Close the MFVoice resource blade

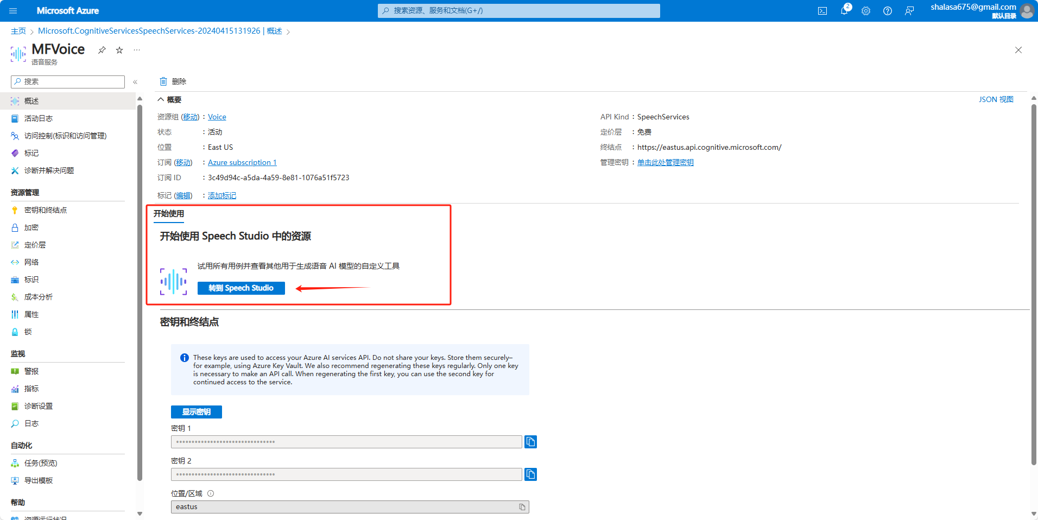pos(1018,50)
